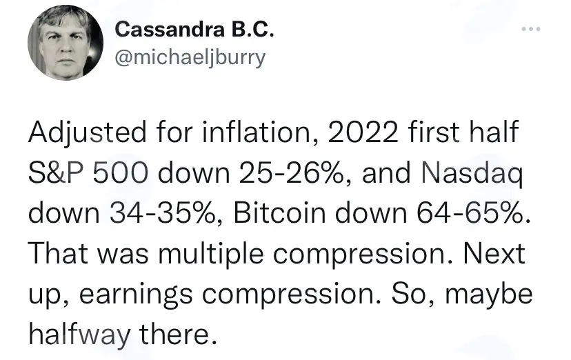Click the word "earnings" in the tweet
Screen dimensions: 571x360
[136, 296]
